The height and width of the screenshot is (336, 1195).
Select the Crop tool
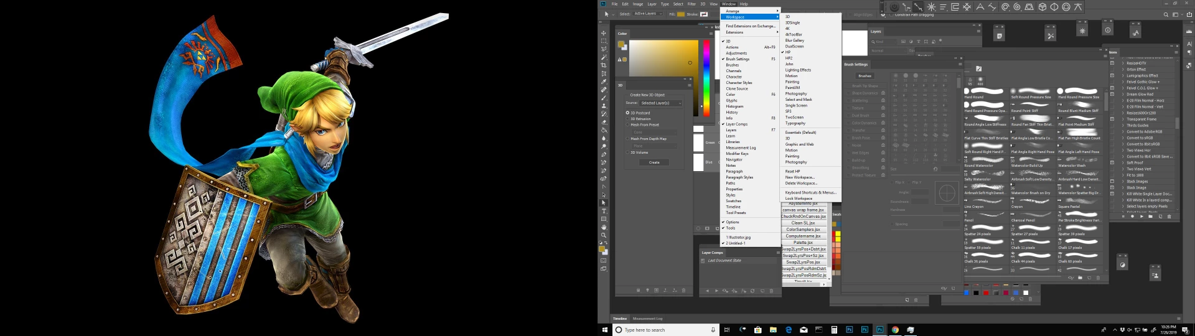pyautogui.click(x=603, y=65)
